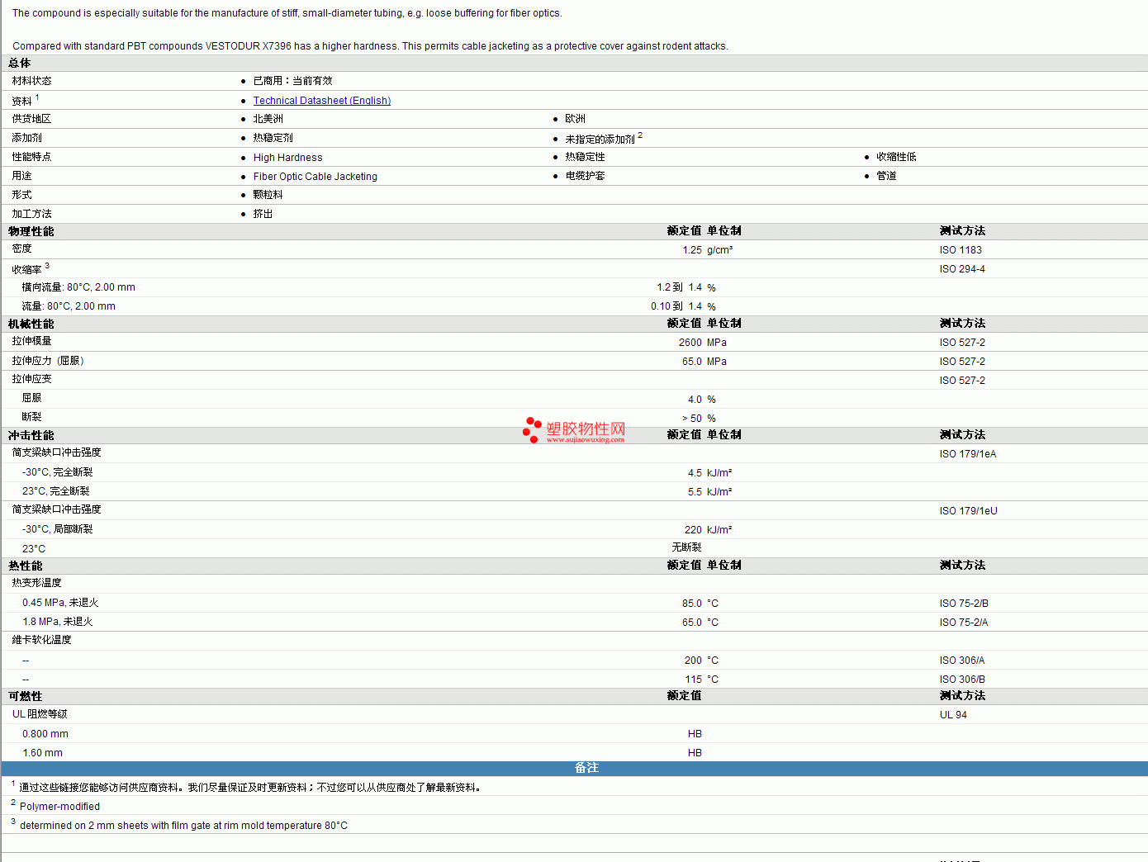
Task: Click the 管道 use entry
Action: (x=887, y=176)
